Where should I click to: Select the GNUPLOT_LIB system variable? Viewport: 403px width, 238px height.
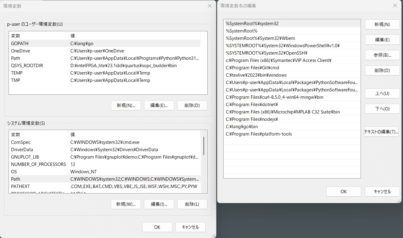coord(105,157)
